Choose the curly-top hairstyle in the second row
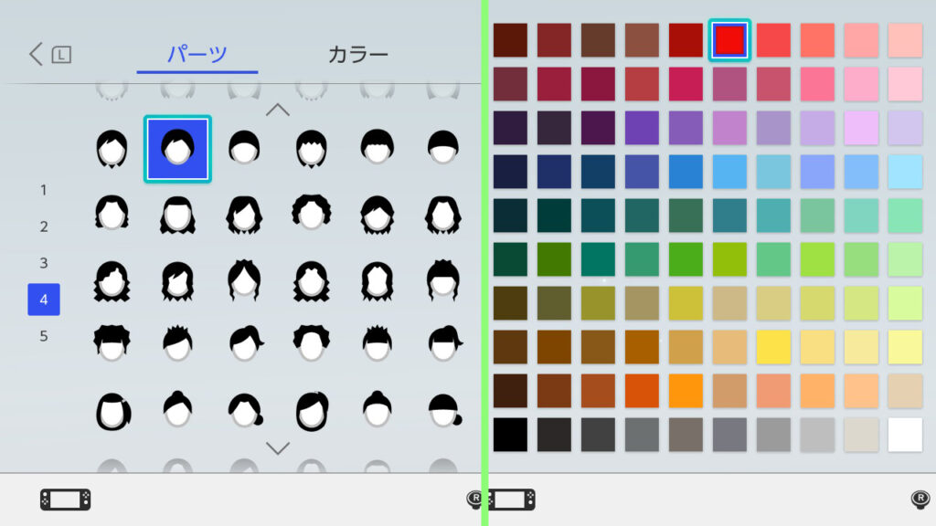Screen dimensions: 936x526 point(312,213)
